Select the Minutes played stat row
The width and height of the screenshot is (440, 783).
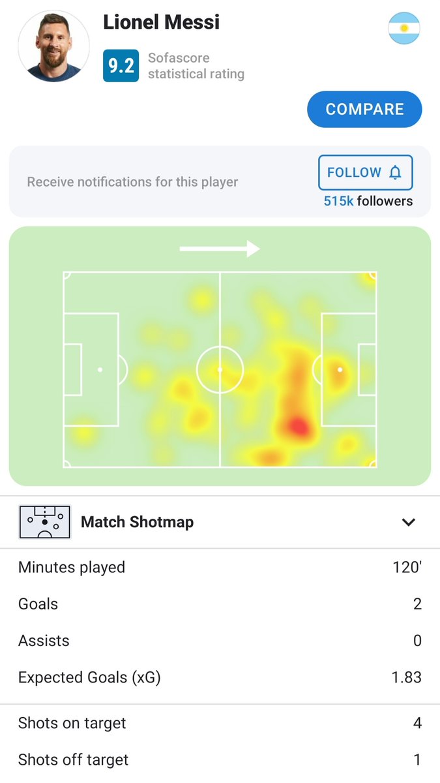tap(220, 567)
